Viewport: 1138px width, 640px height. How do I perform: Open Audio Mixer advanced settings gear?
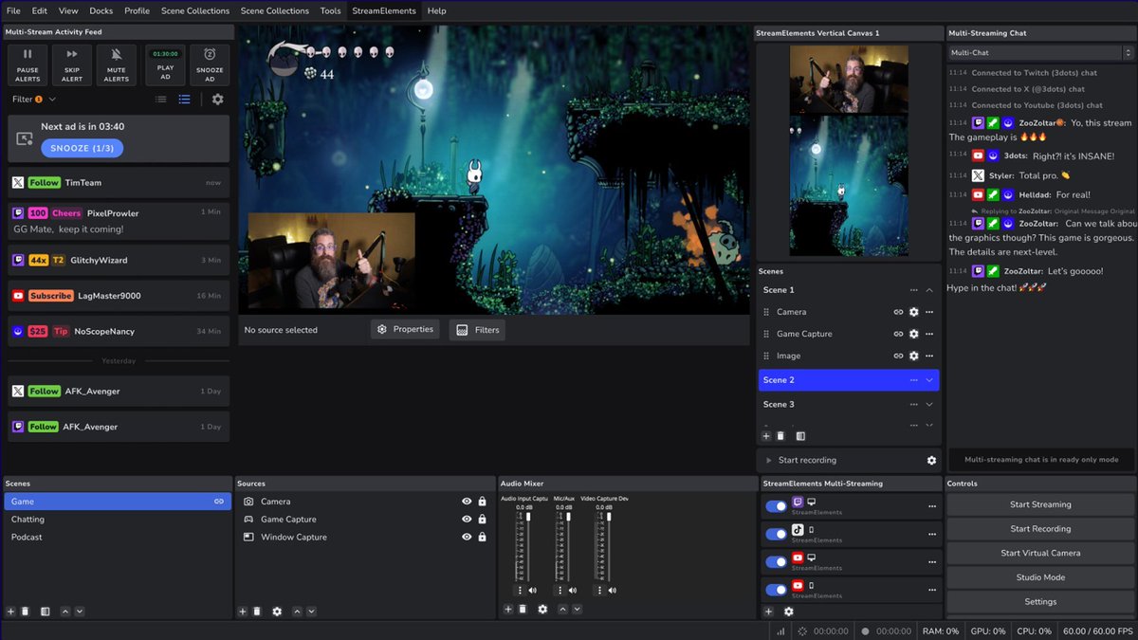(x=542, y=610)
